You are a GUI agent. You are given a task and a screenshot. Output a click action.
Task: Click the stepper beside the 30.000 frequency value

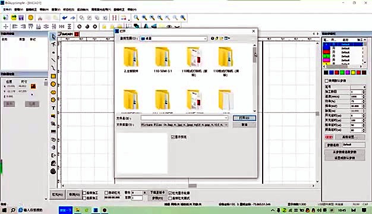364,106
